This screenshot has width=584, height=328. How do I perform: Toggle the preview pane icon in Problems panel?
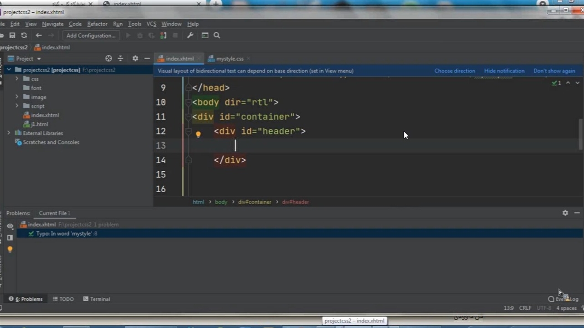pos(10,237)
